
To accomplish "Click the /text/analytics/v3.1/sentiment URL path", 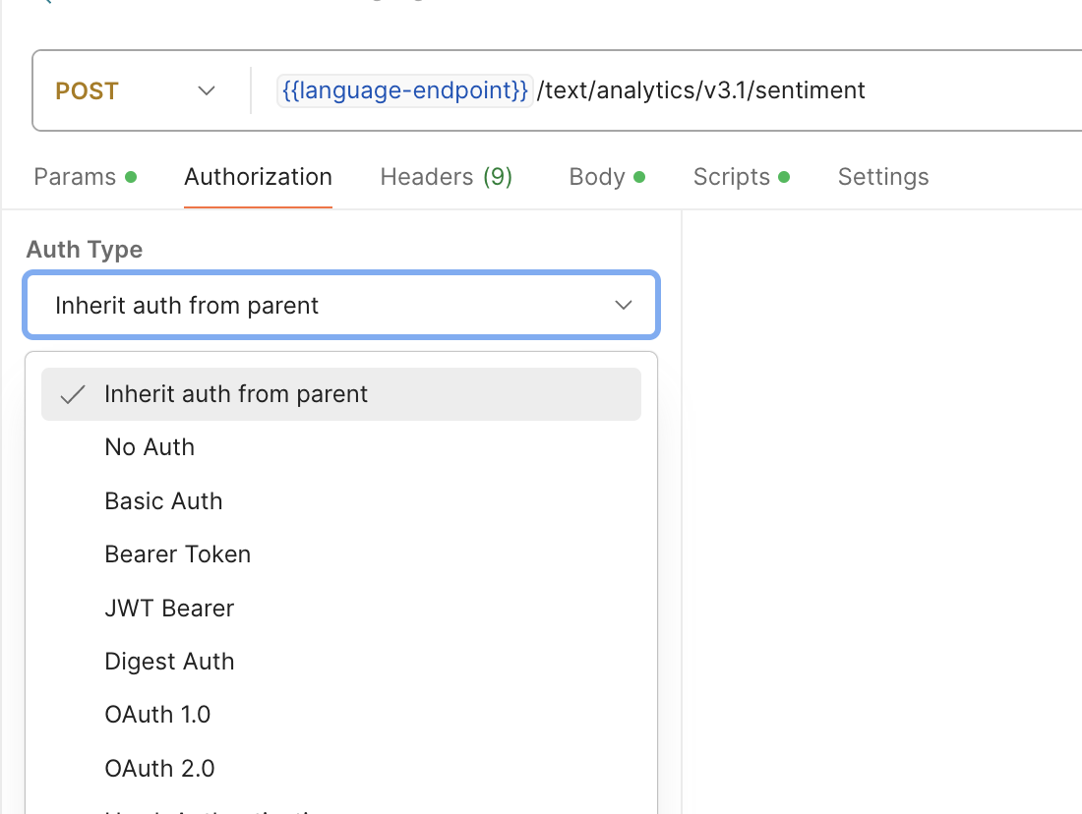I will [x=700, y=91].
